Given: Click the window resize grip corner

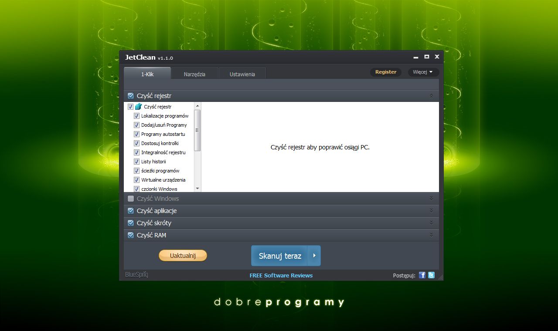Looking at the screenshot, I should click(440, 277).
